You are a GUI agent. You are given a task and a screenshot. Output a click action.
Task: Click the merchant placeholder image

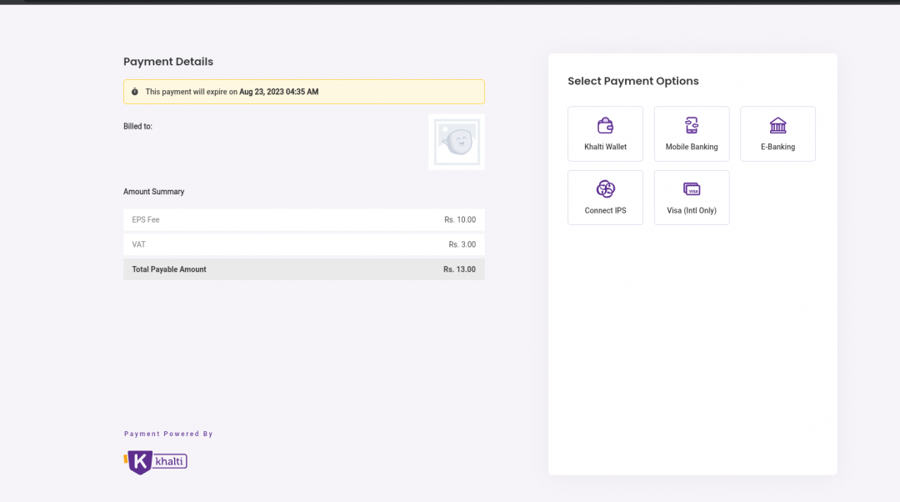point(456,142)
